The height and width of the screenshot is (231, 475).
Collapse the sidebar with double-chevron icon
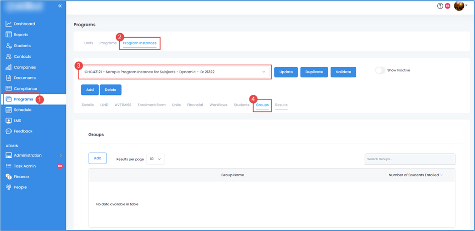coord(60,6)
